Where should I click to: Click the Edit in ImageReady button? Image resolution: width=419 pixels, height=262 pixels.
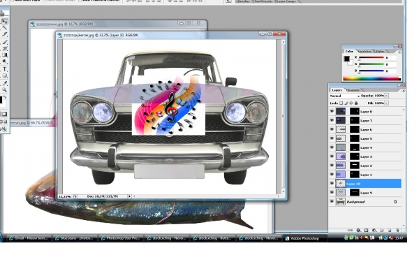3,129
